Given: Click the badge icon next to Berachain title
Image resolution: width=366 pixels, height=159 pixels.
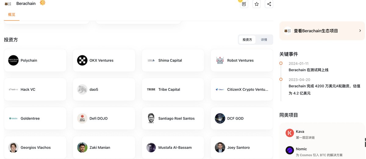Looking at the screenshot, I should pyautogui.click(x=43, y=3).
